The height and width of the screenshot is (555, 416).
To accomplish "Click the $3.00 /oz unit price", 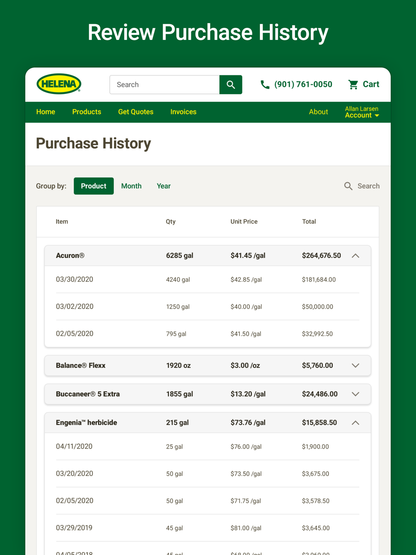I will tap(245, 365).
